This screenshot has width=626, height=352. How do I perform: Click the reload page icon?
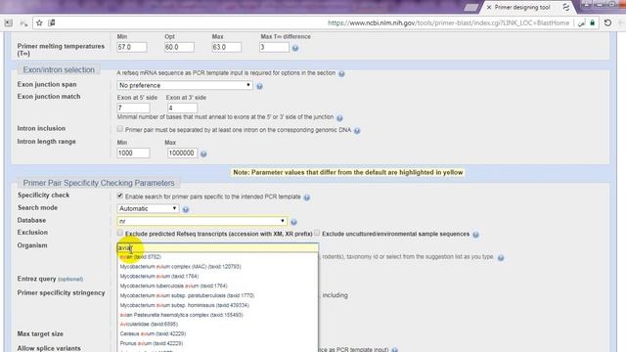pos(607,22)
